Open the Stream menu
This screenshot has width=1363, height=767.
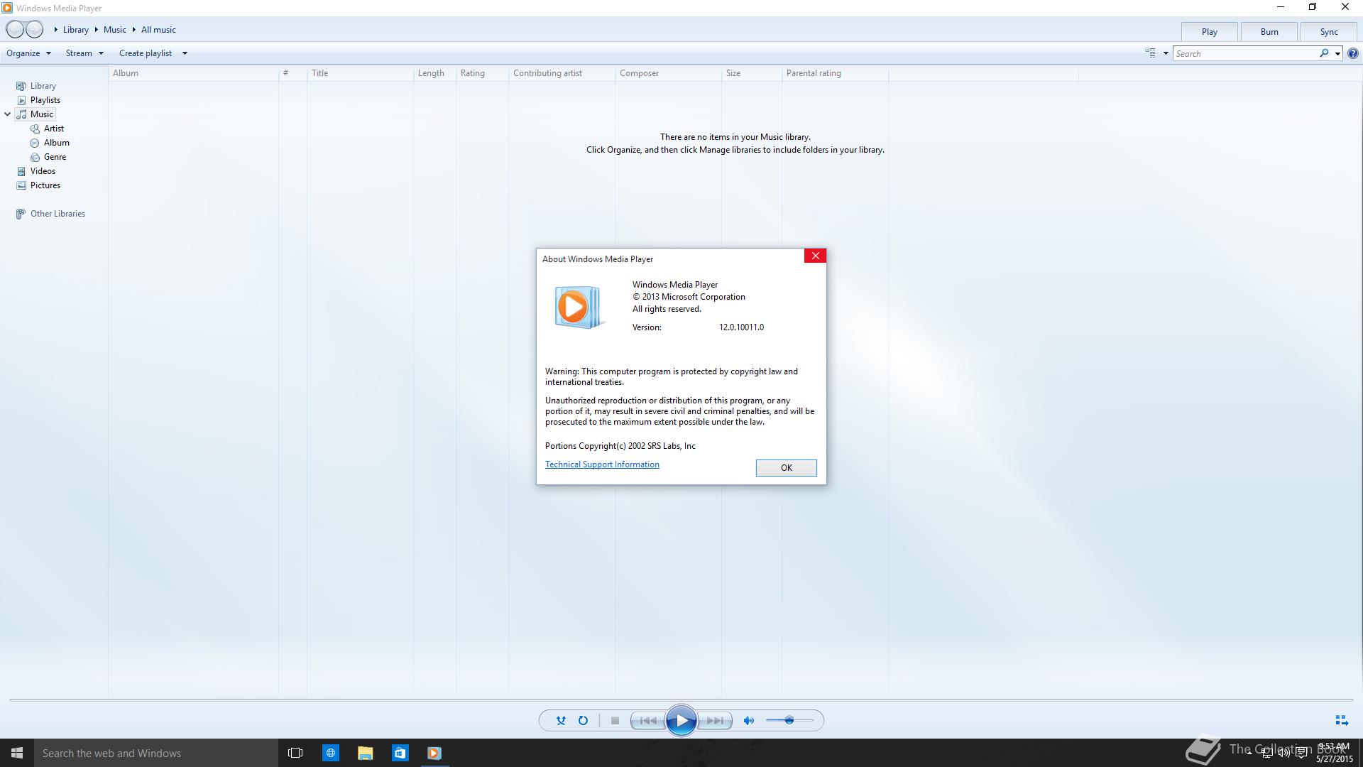pos(84,53)
